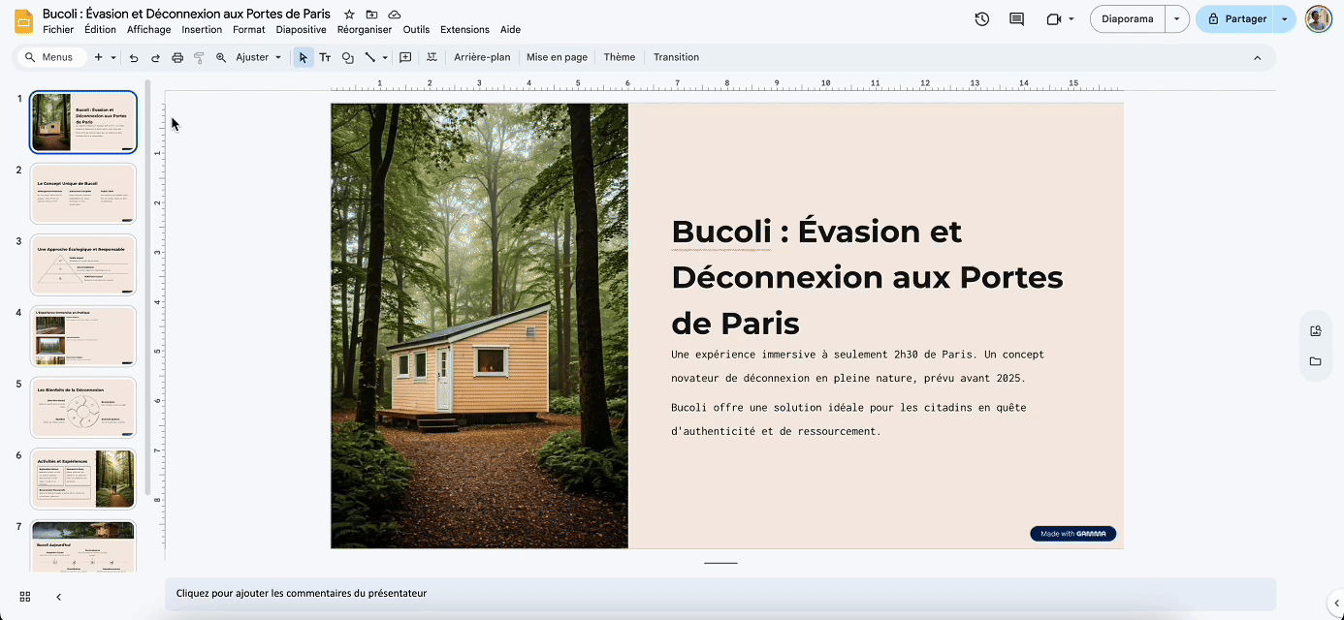Image resolution: width=1344 pixels, height=620 pixels.
Task: Expand the line tool dropdown arrow
Action: 385,57
